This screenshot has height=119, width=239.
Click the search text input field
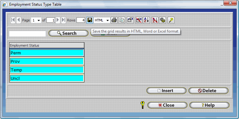[28, 34]
